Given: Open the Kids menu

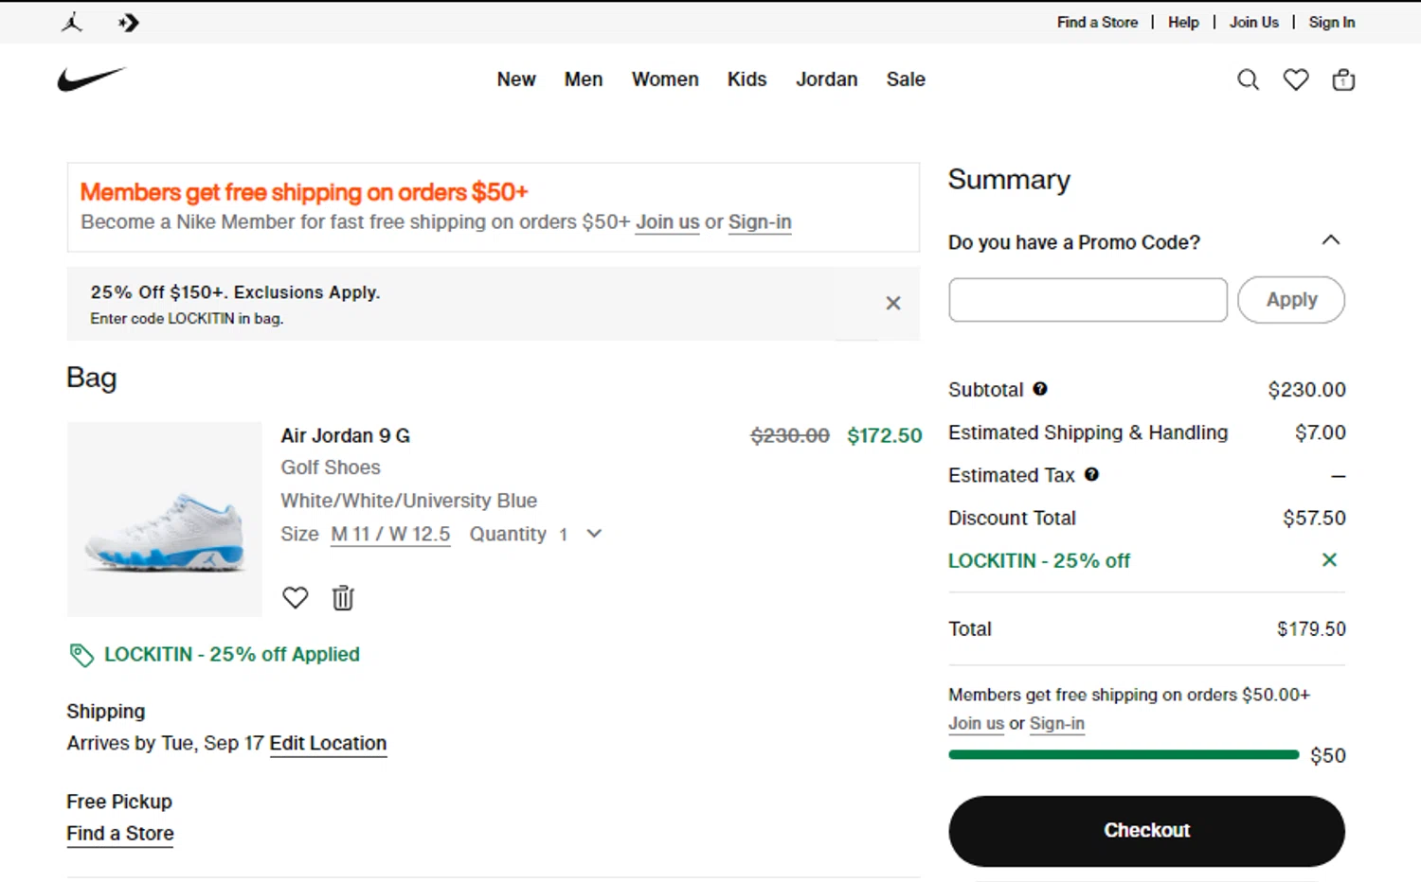Looking at the screenshot, I should coord(746,79).
